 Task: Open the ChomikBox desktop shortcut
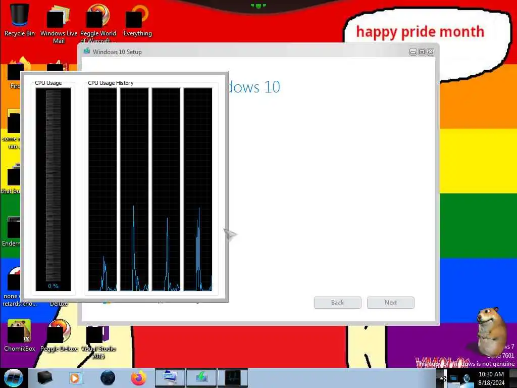point(19,335)
